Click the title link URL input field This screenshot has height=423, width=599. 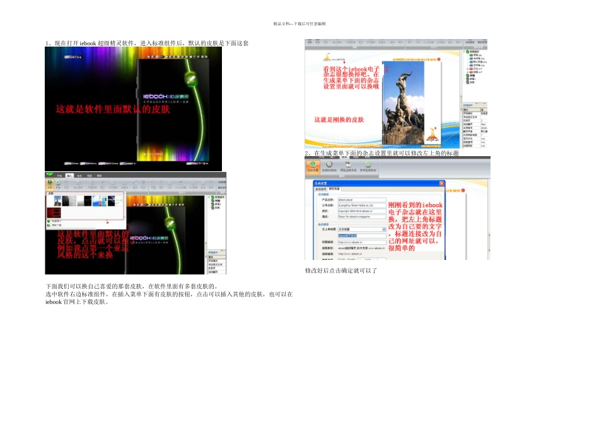point(362,242)
